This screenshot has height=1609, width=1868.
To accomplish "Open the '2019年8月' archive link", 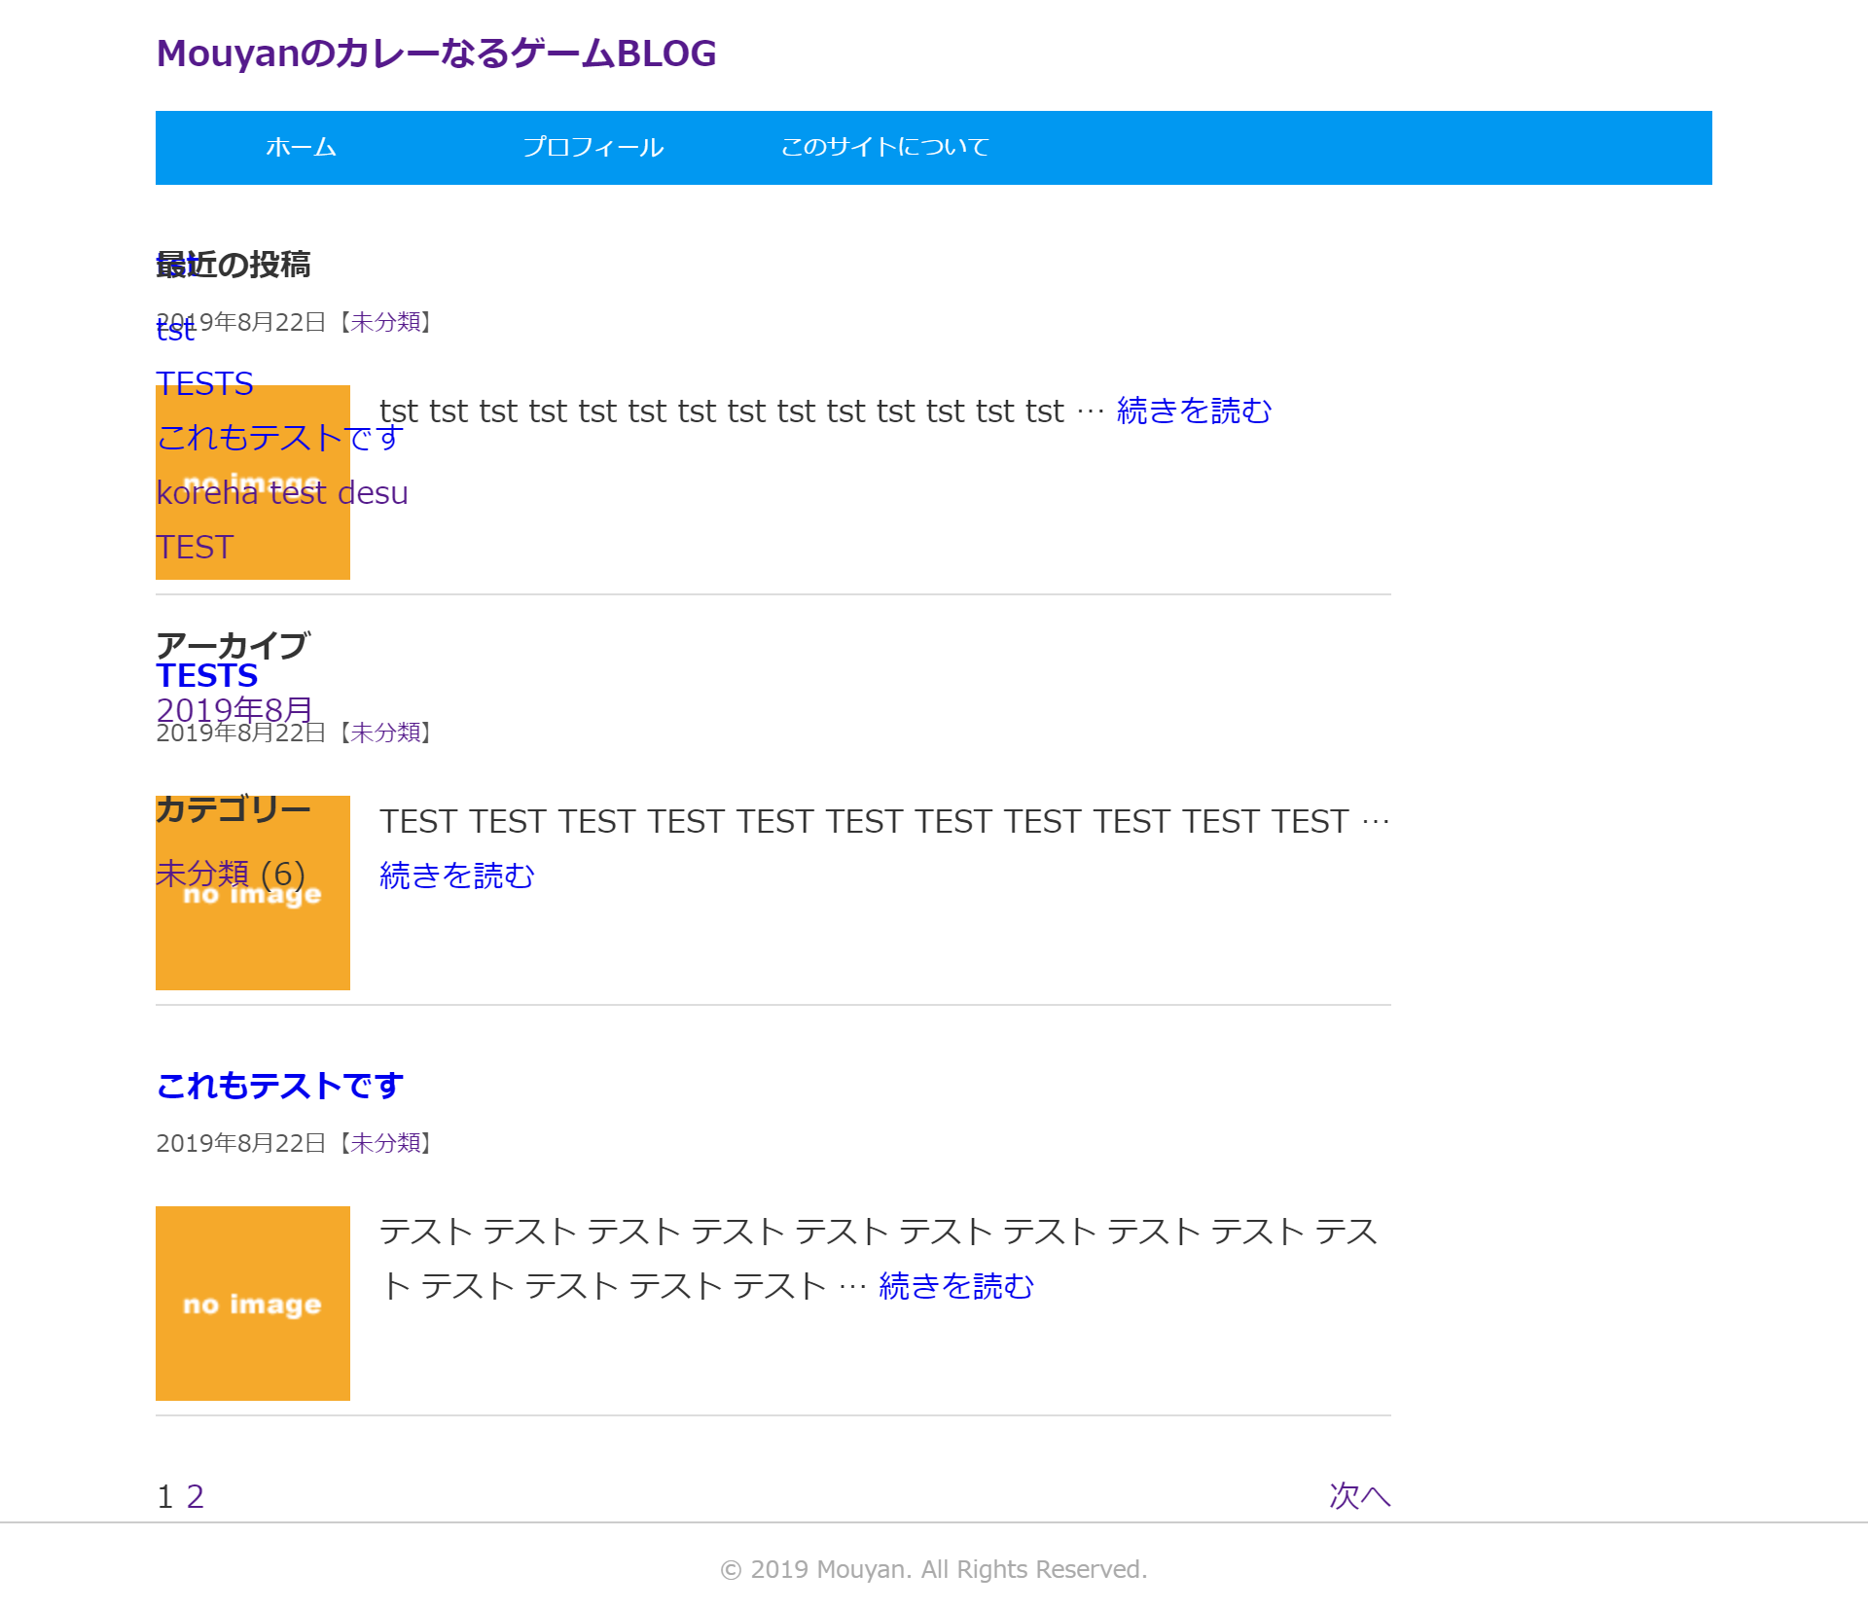I will (233, 710).
